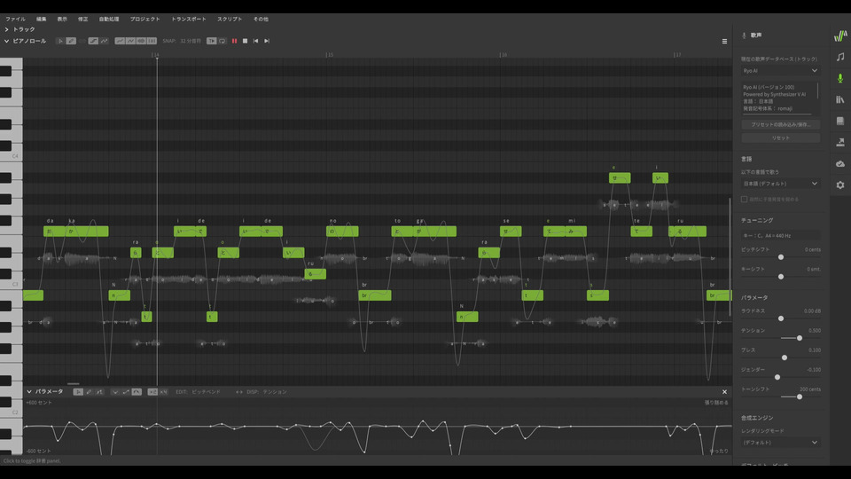The width and height of the screenshot is (851, 479).
Task: Open the 日本語 (デフォルト) language dropdown
Action: point(780,184)
